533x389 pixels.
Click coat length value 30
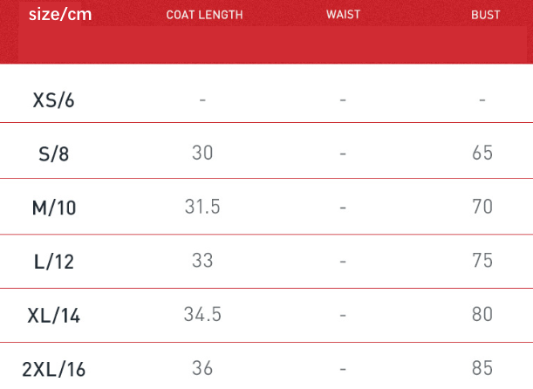tap(202, 153)
